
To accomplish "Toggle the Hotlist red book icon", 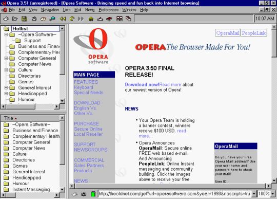I will coord(109,19).
